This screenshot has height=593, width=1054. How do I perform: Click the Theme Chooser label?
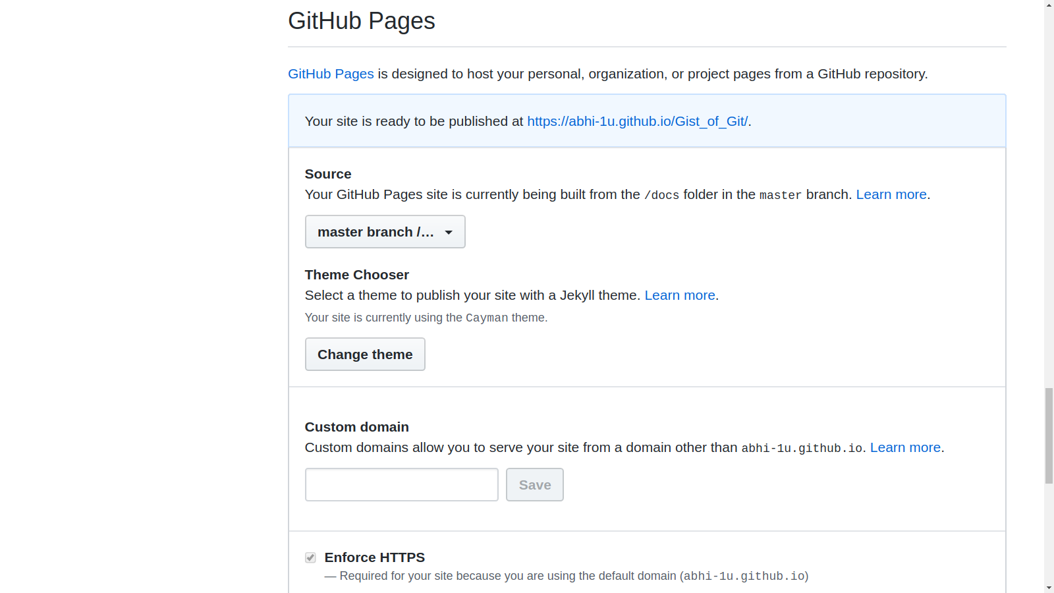pyautogui.click(x=357, y=275)
